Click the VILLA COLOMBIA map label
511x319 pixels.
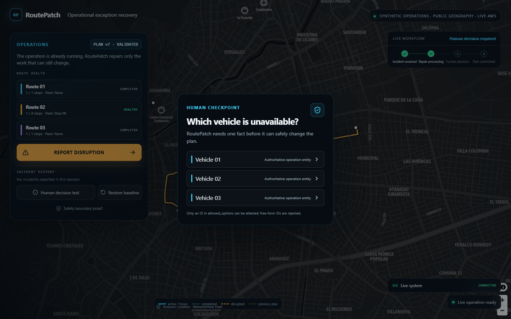(473, 151)
